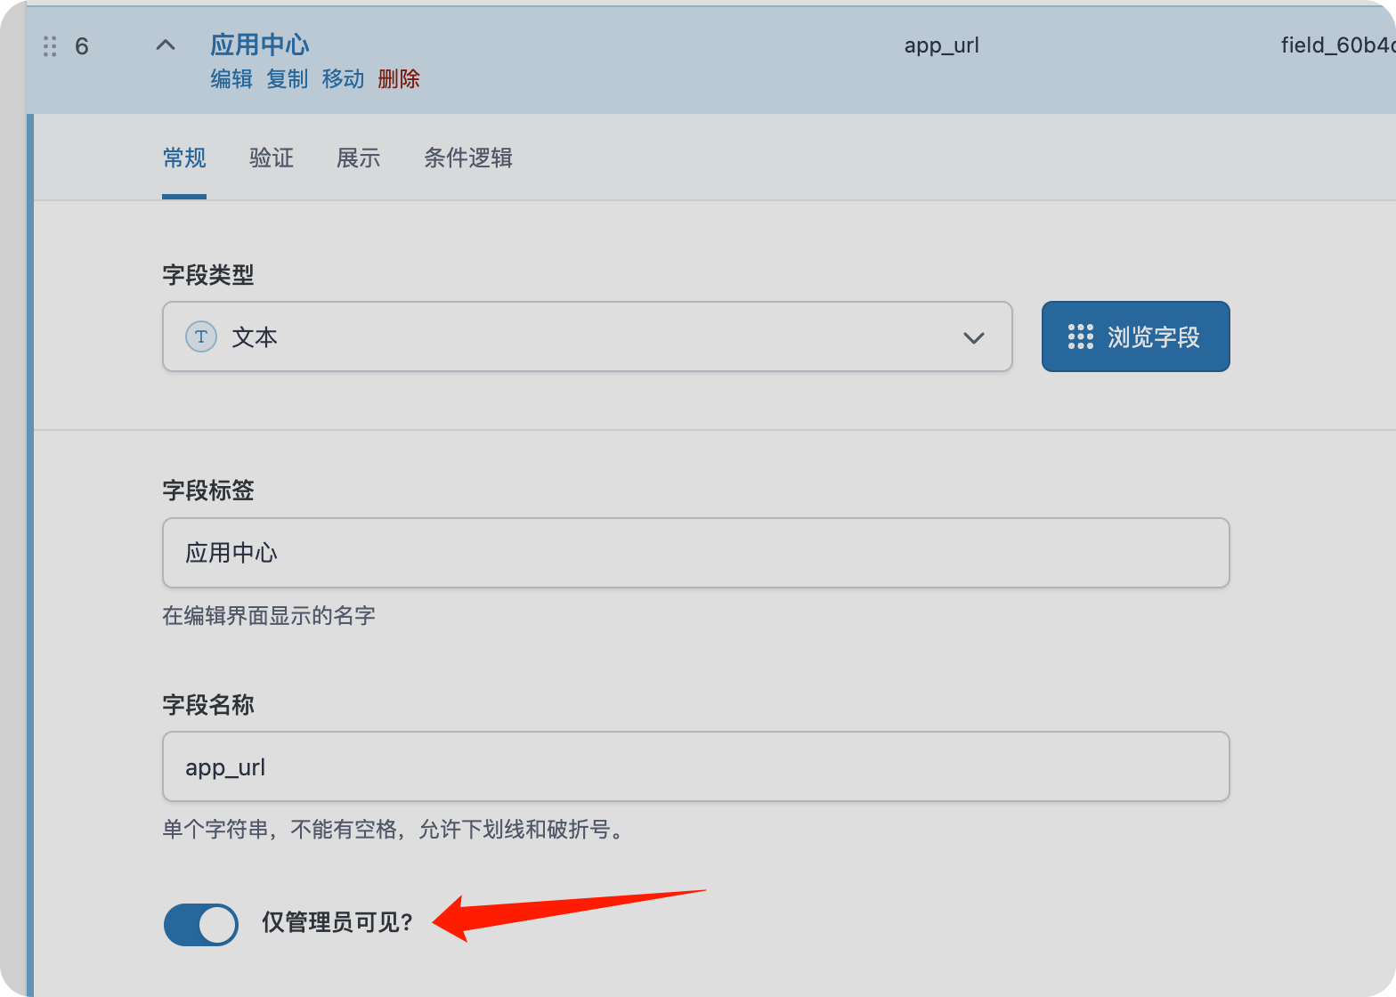Click the 移动 link to move the field

tap(343, 79)
